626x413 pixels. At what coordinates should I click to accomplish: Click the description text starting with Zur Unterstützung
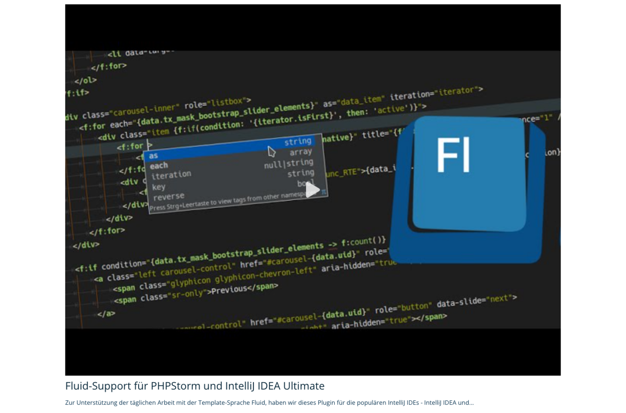(269, 403)
